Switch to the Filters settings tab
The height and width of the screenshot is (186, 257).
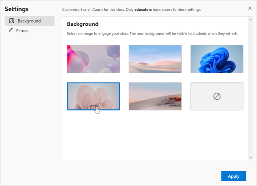pyautogui.click(x=22, y=31)
